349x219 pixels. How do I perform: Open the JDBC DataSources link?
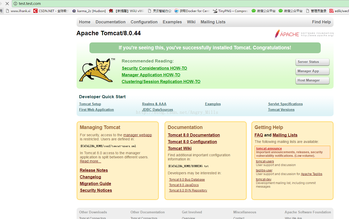tap(158, 110)
